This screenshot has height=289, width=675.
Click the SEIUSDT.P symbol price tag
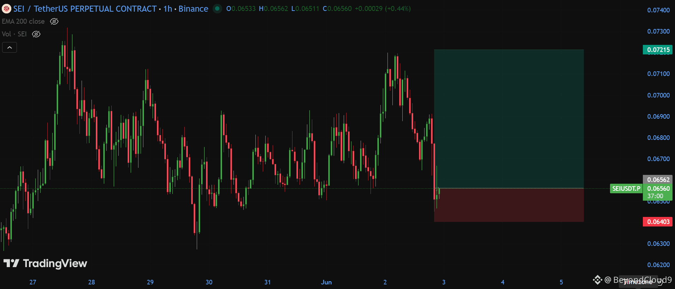[x=626, y=189]
